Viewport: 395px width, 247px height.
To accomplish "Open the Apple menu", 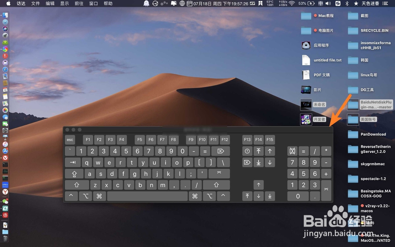I will [8, 3].
